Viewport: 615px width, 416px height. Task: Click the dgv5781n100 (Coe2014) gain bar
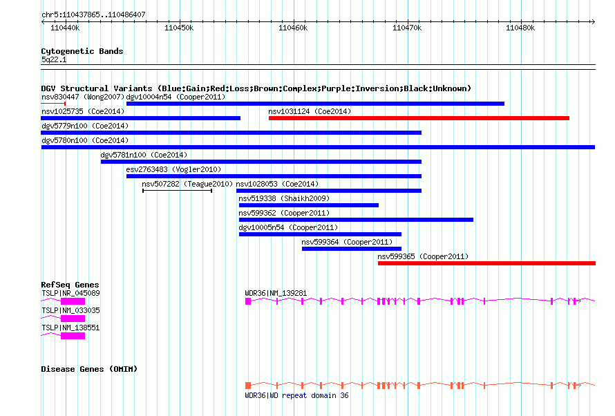(261, 162)
